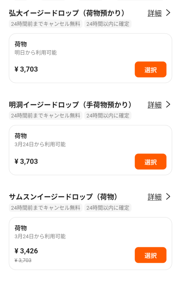Click chevron arrow beside サムスンイージードロップ 詳細
Screen dimensions: 181x283
pyautogui.click(x=168, y=196)
